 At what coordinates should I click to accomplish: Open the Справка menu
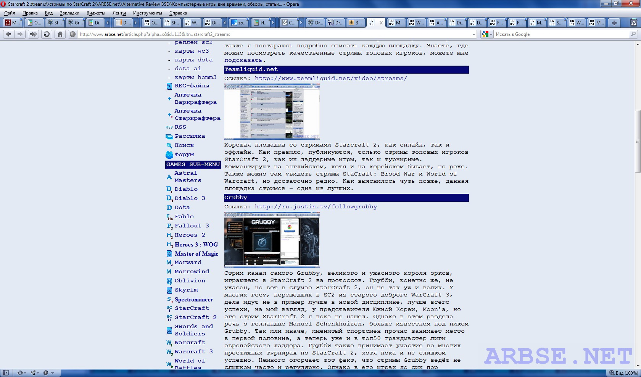tap(178, 13)
